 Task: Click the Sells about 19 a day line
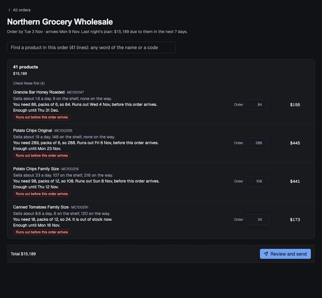64,137
